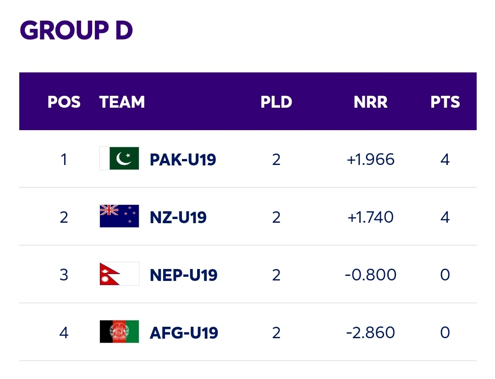495x379 pixels.
Task: Click the Nepal flag icon
Action: (x=119, y=274)
